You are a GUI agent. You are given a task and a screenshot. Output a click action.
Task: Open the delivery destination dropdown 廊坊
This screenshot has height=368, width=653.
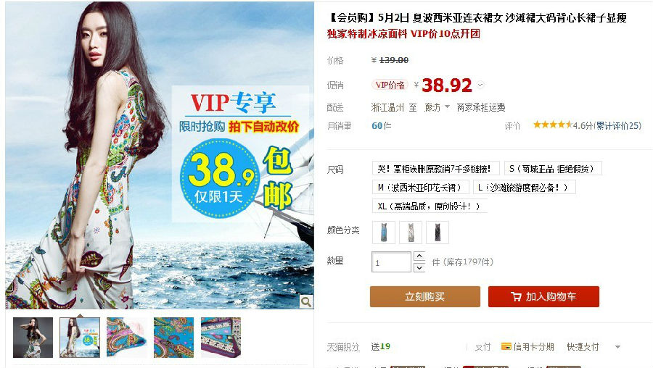pyautogui.click(x=437, y=107)
